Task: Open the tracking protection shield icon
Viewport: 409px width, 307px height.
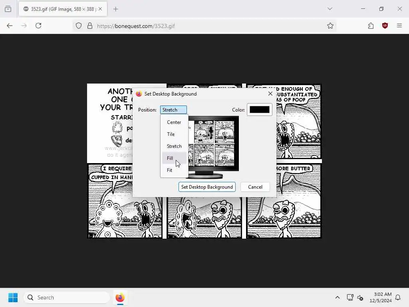Action: click(79, 26)
